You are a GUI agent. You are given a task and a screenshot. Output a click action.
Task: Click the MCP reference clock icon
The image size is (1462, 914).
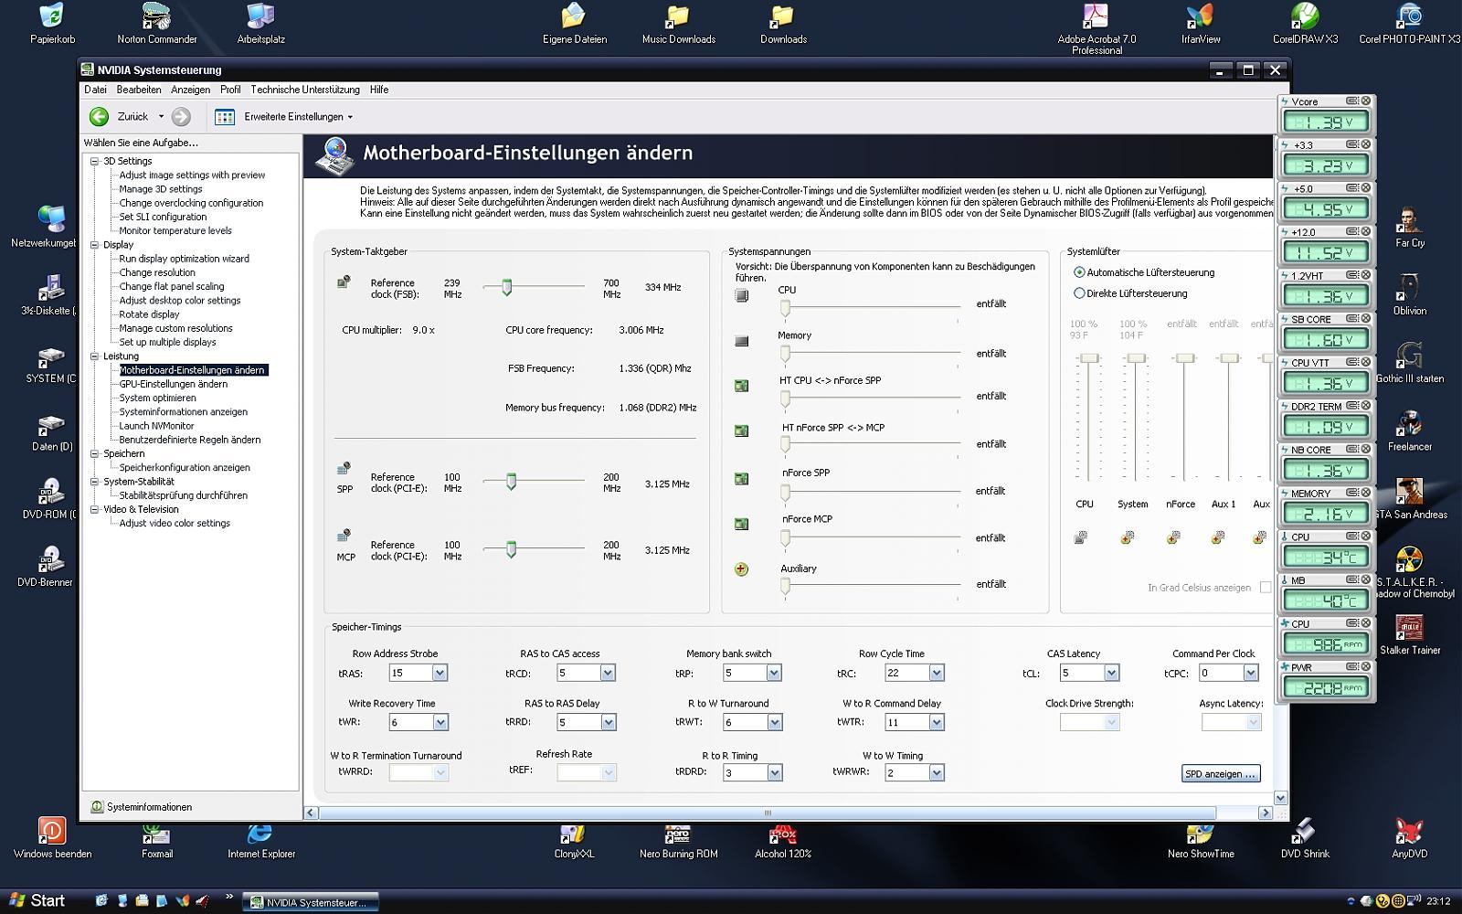point(344,536)
